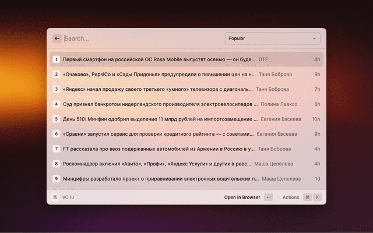Screen dimensions: 373x233
Task: Click the back arrow button
Action: click(57, 38)
